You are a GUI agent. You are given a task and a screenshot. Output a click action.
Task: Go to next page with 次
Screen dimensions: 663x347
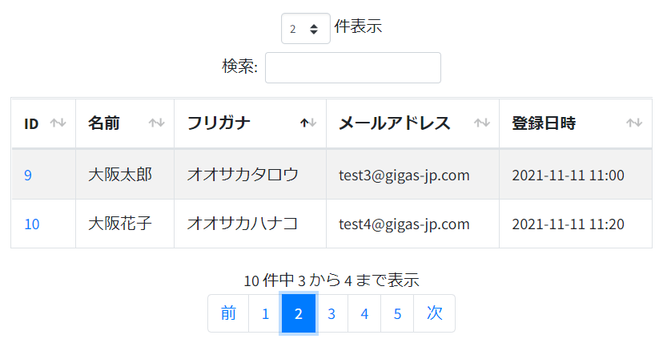pyautogui.click(x=434, y=313)
